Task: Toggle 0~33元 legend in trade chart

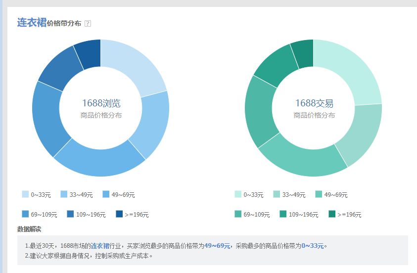Action: [249, 194]
